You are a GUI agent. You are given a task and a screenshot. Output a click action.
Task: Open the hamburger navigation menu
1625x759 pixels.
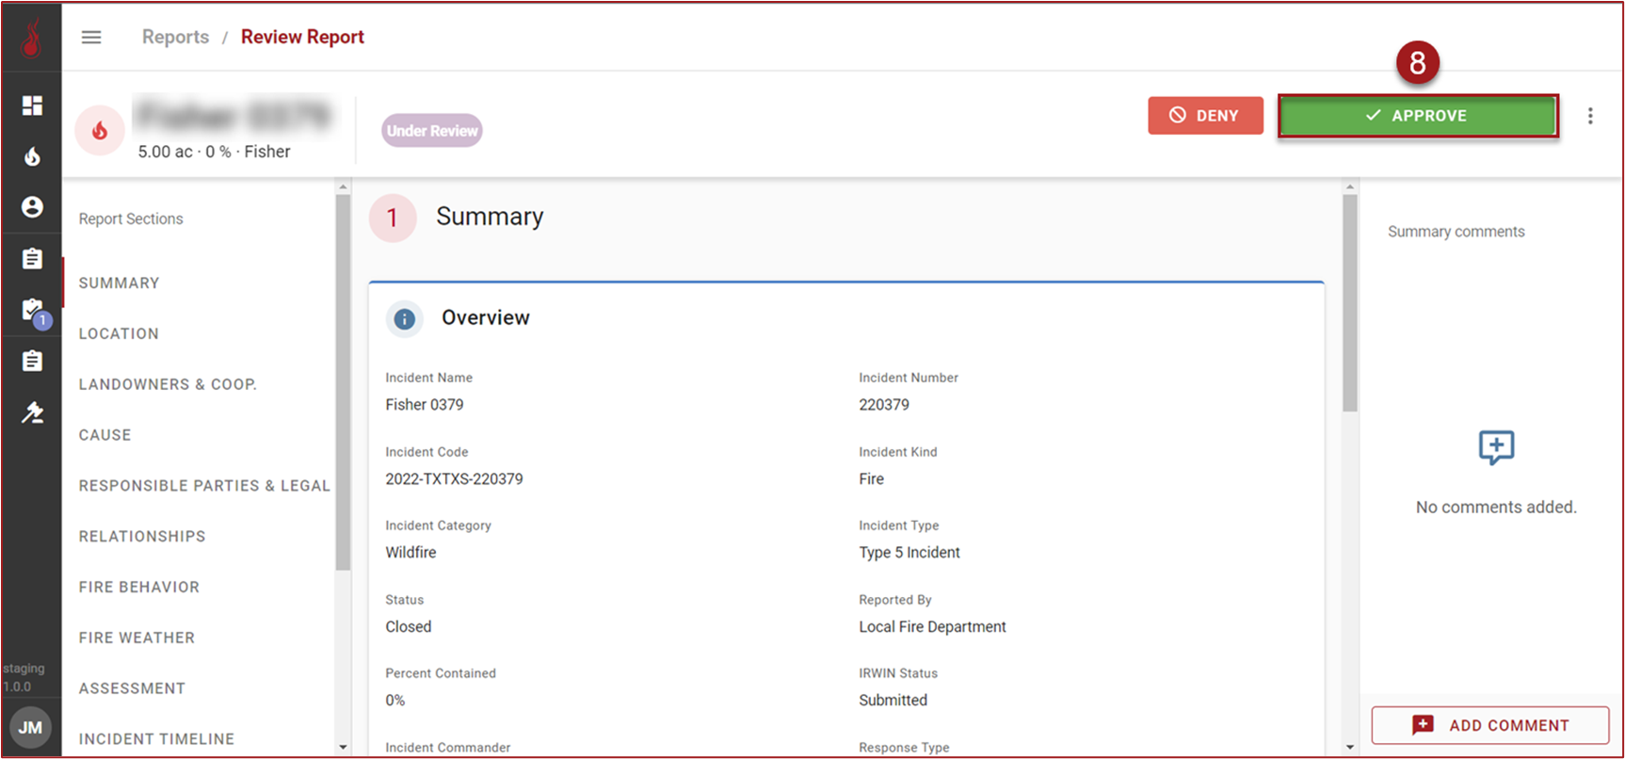pos(91,38)
